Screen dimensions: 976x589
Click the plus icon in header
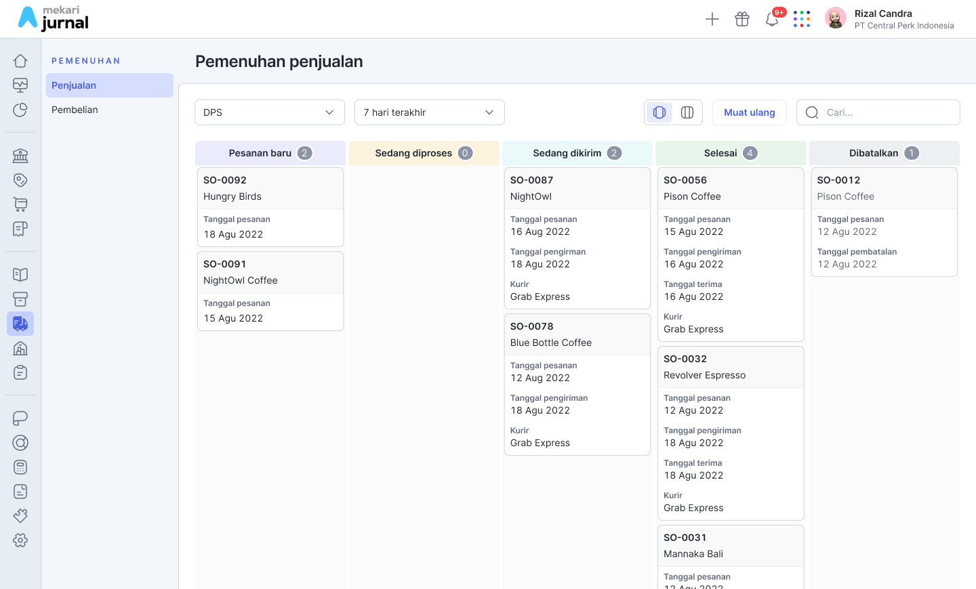pos(712,19)
